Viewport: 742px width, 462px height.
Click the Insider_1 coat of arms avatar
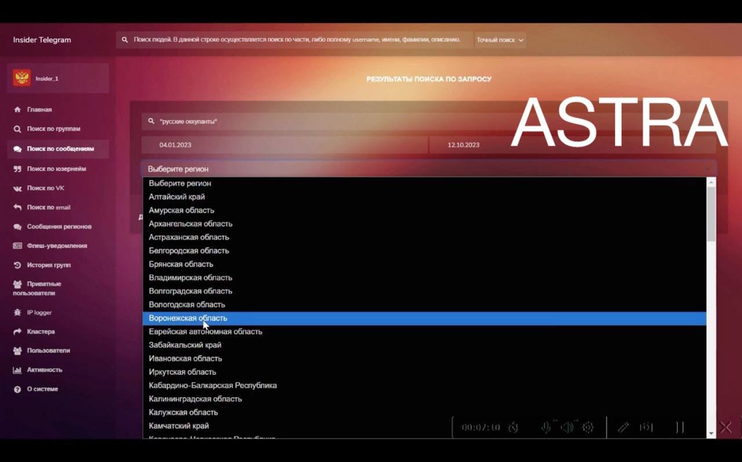22,78
